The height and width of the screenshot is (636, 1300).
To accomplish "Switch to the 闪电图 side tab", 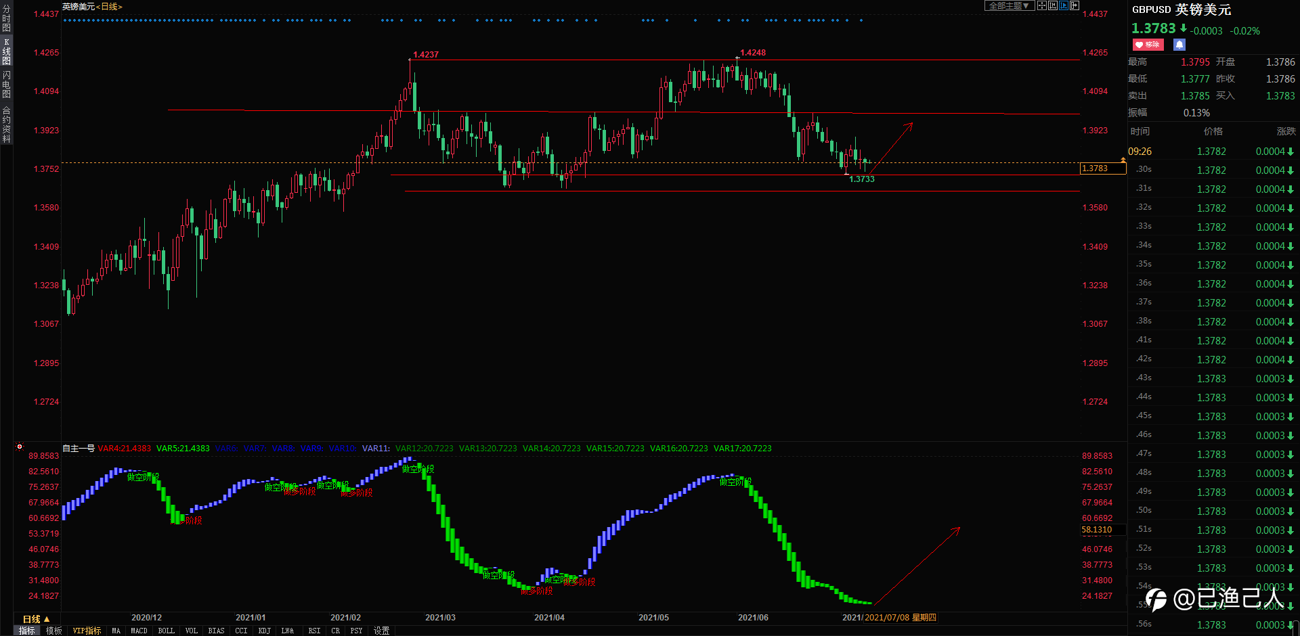I will point(6,85).
